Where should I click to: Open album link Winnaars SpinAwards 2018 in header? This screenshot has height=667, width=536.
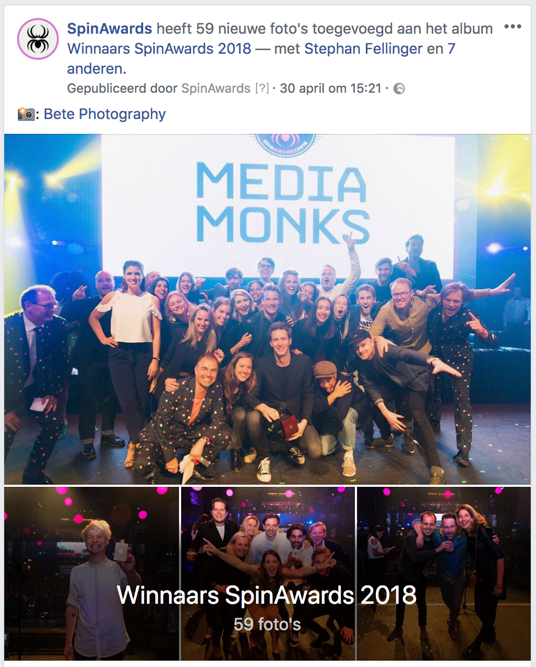159,48
